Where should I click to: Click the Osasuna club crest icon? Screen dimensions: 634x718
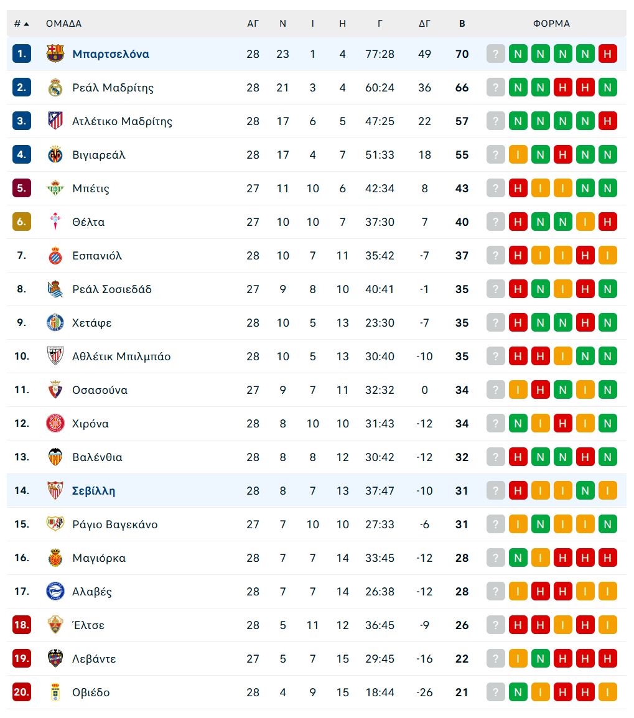(55, 390)
